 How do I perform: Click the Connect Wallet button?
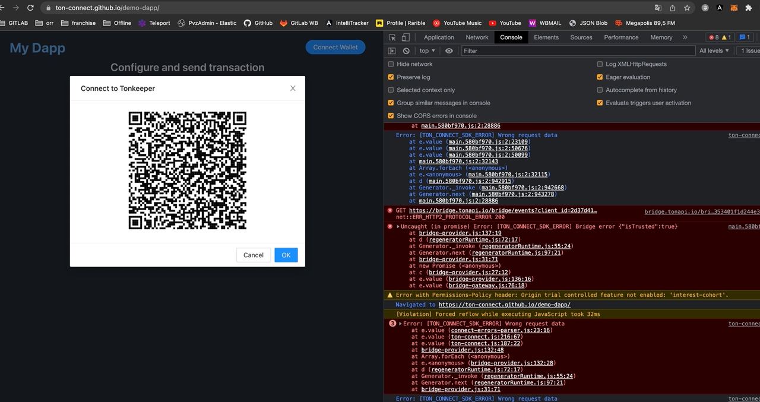click(x=335, y=48)
